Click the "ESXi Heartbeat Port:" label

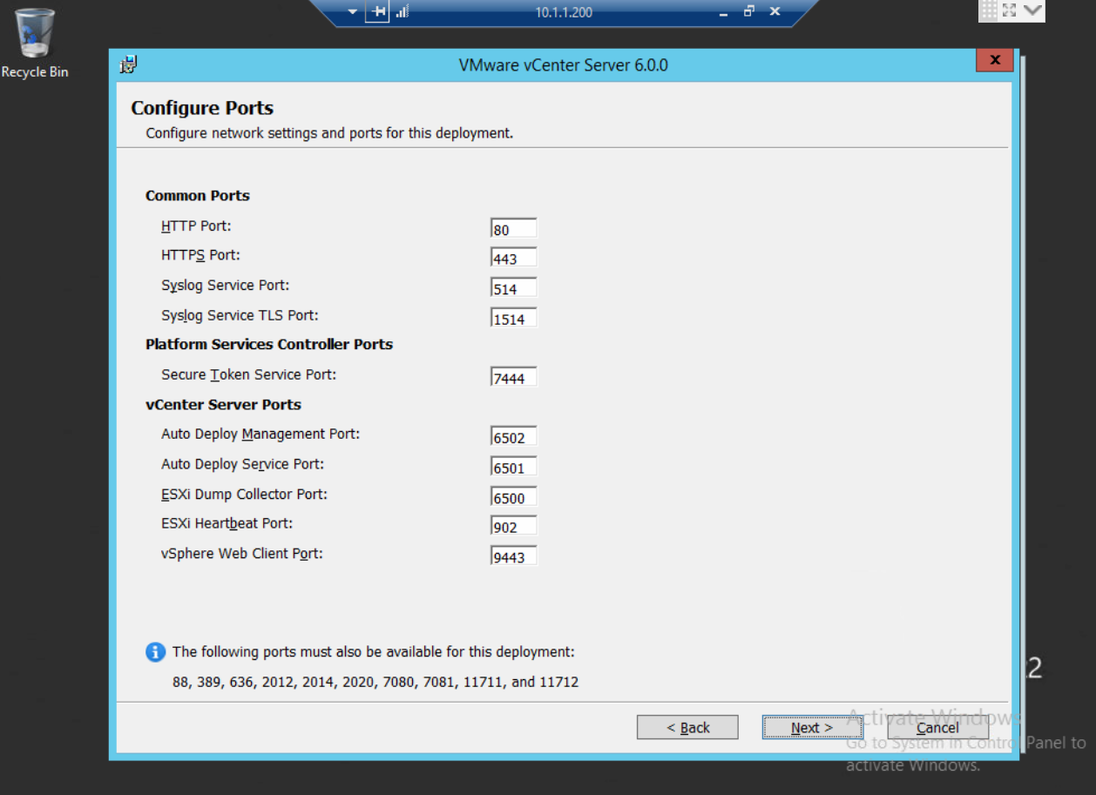(227, 523)
